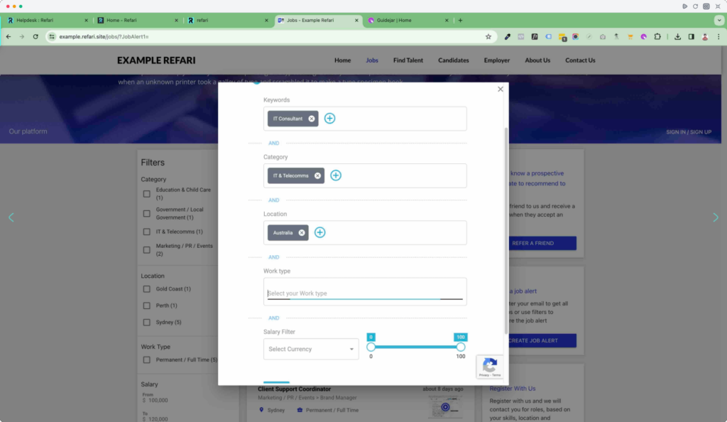Bookmark this page with star icon
The height and width of the screenshot is (422, 727).
[x=488, y=37]
